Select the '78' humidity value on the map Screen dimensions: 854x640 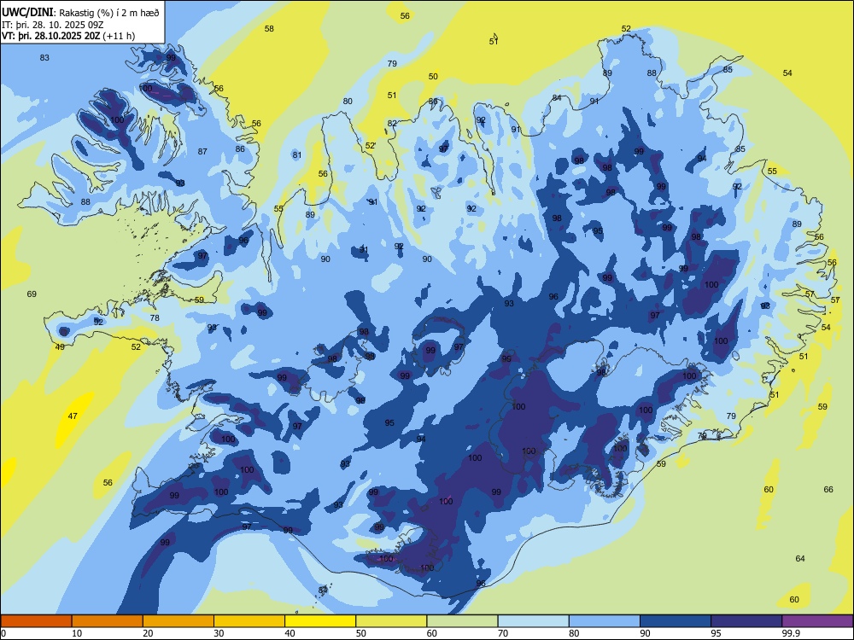click(x=155, y=317)
